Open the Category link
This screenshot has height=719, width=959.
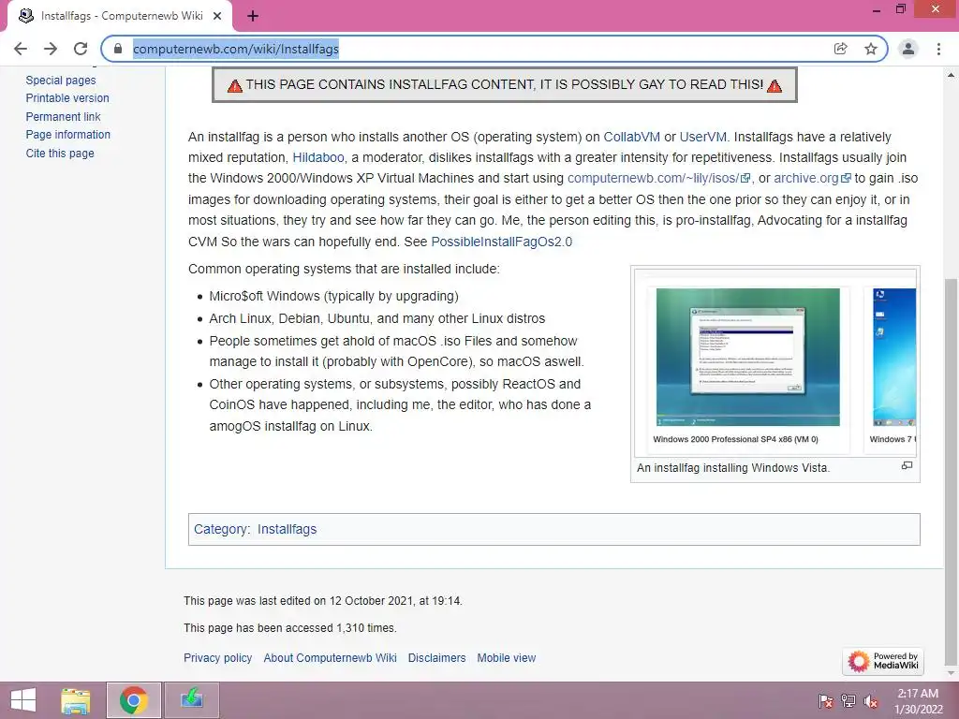coord(221,530)
